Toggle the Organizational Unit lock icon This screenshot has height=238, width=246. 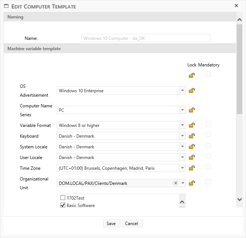pos(192,183)
